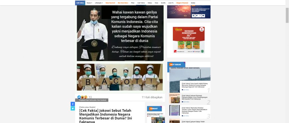
Task: Open the Foto section
Action: (156, 3)
